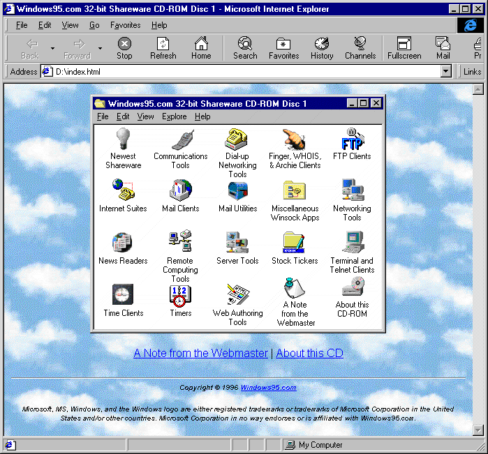Open Finger, WHOIS, & Archie Clients icon
488x454 pixels.
(294, 139)
